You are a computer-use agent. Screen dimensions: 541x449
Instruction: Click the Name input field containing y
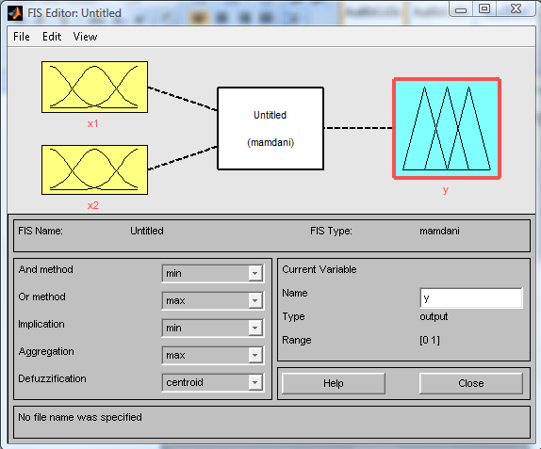tap(471, 298)
